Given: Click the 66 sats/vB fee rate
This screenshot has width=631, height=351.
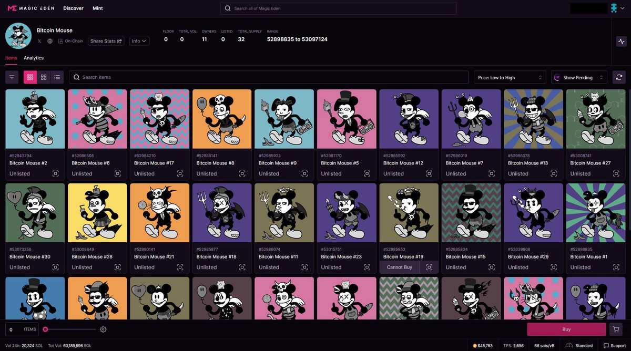Looking at the screenshot, I should (545, 346).
